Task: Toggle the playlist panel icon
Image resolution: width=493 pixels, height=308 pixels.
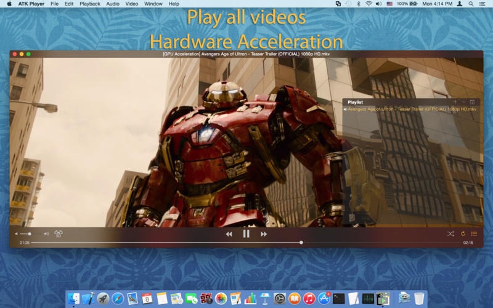Action: tap(474, 234)
